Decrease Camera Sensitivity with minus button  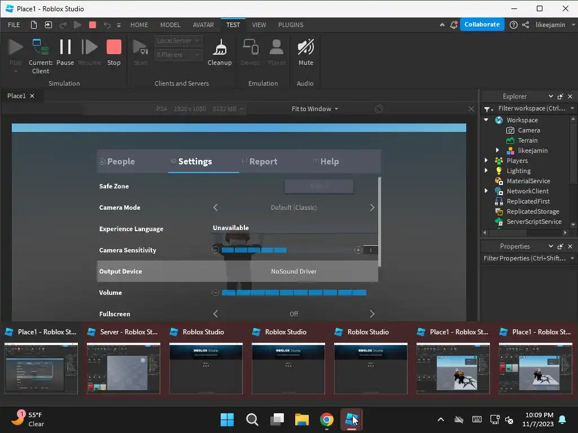pyautogui.click(x=215, y=250)
